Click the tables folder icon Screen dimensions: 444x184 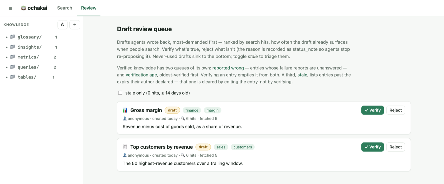tap(13, 77)
